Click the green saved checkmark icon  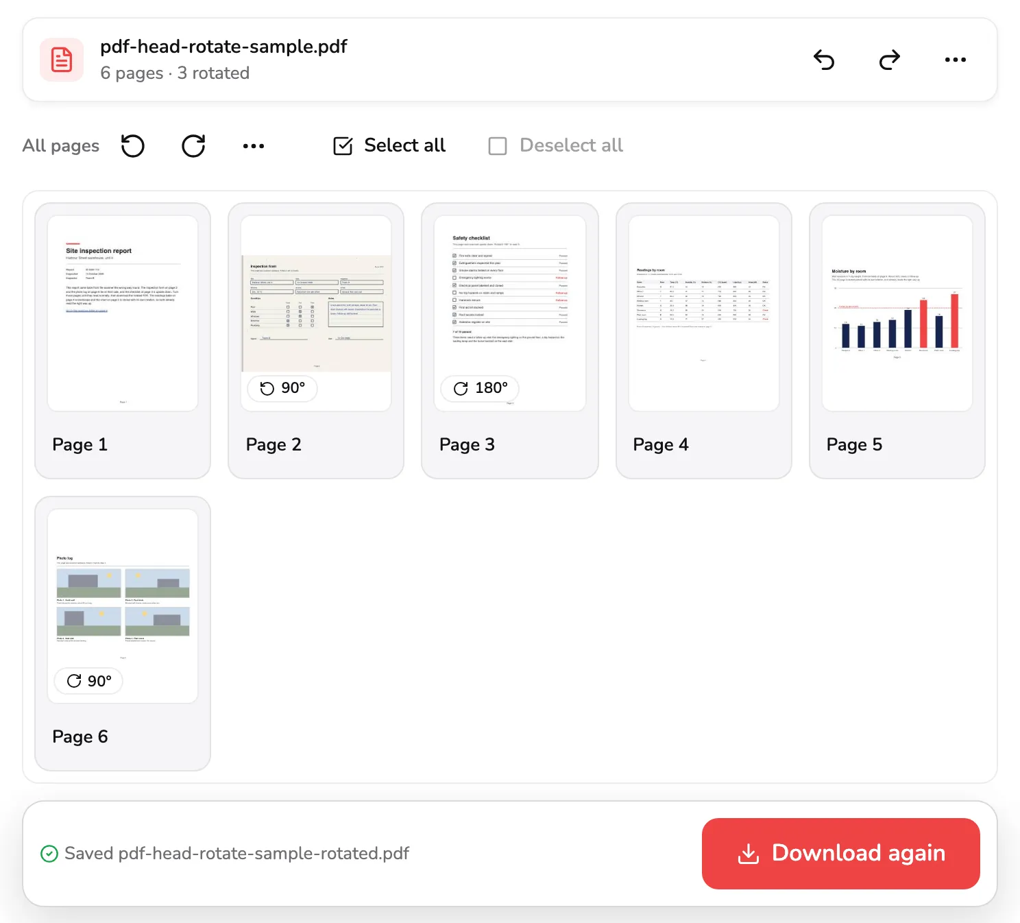click(49, 854)
